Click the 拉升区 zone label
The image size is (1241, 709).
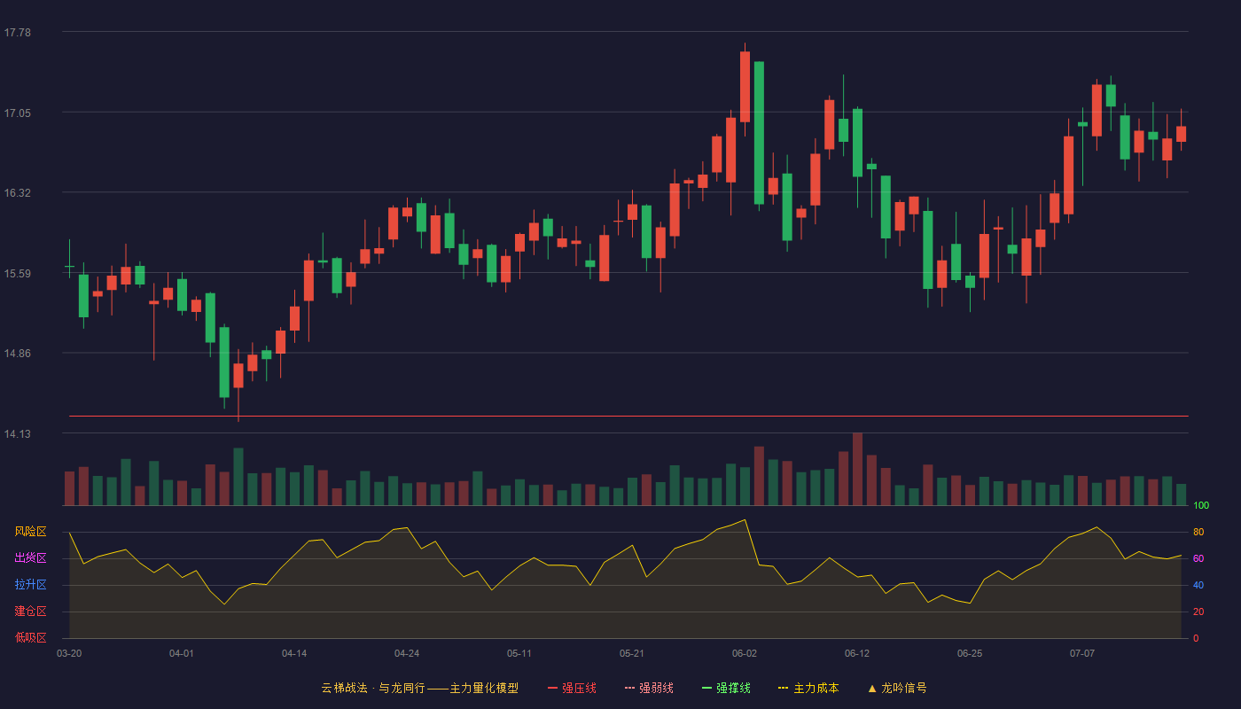coord(30,585)
